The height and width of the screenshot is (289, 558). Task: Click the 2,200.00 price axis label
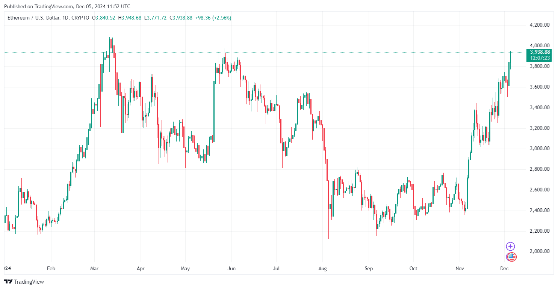pyautogui.click(x=540, y=231)
